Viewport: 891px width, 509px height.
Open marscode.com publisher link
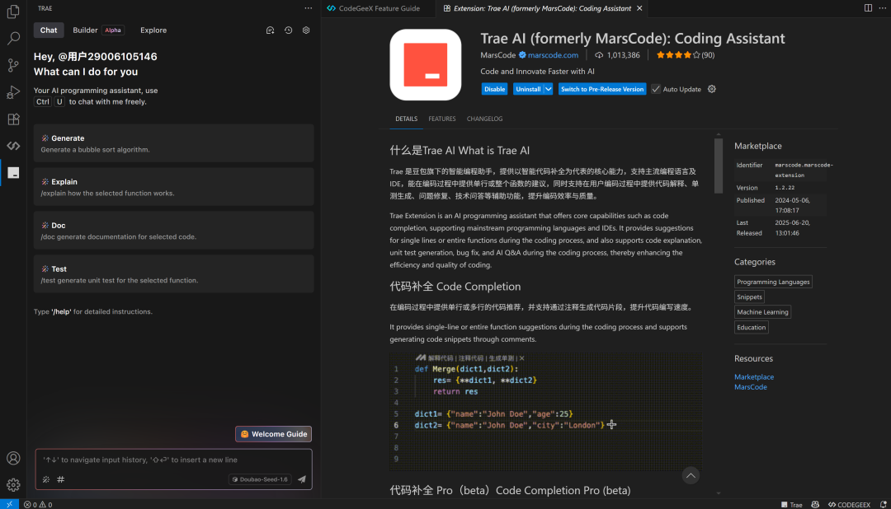pyautogui.click(x=553, y=55)
